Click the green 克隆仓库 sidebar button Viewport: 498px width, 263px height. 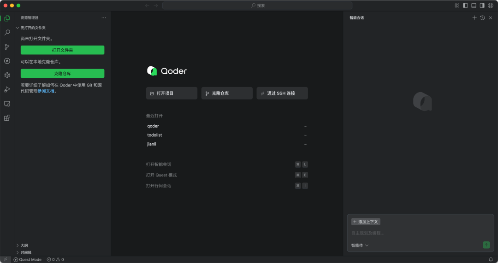click(63, 73)
